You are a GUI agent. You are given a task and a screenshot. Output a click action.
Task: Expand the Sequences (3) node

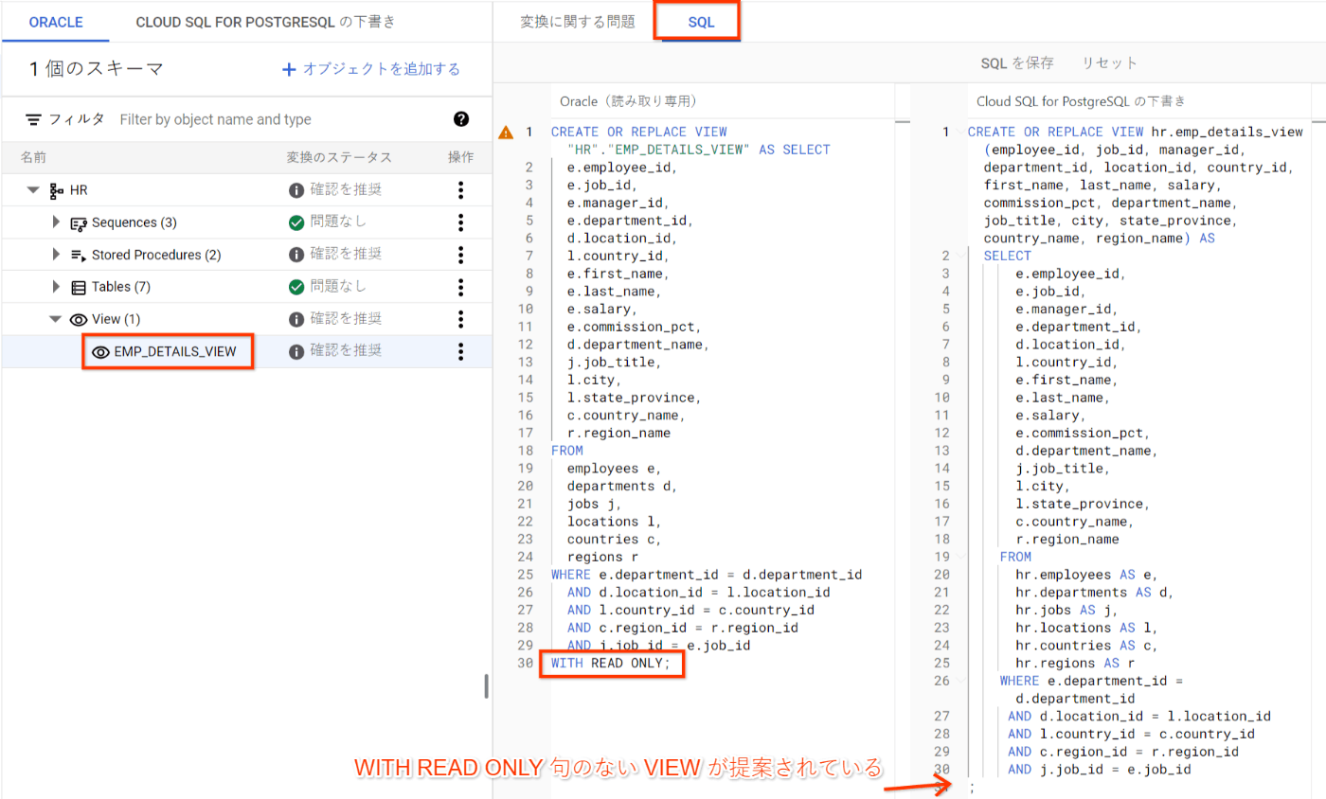coord(56,222)
